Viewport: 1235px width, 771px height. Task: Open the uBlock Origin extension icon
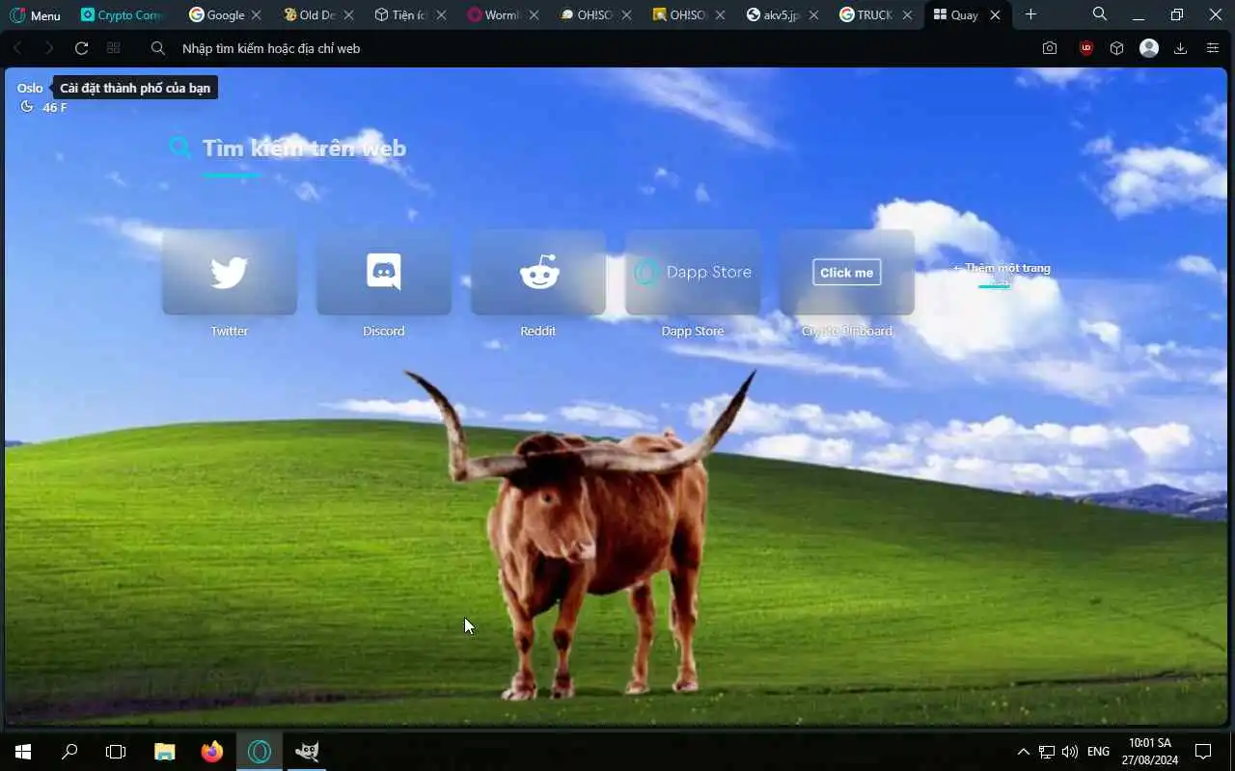point(1086,48)
